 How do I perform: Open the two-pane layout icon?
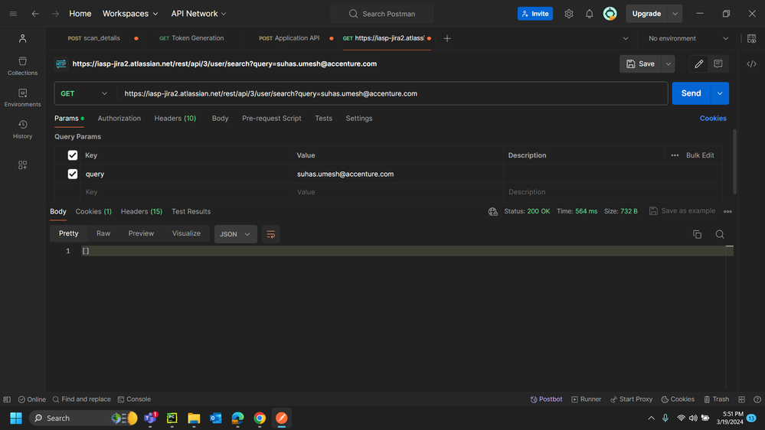coord(741,399)
